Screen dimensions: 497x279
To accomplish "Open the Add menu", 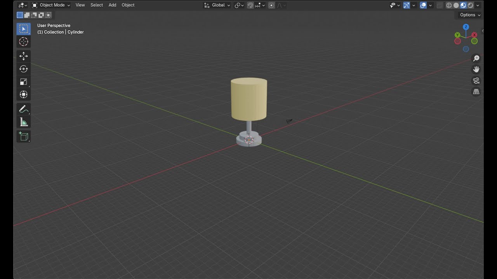I will pos(112,5).
